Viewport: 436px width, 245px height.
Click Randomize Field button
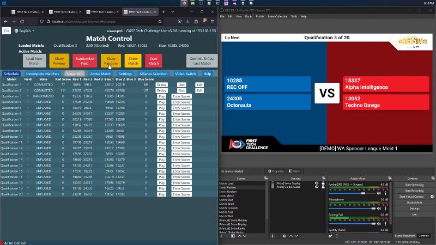(84, 61)
